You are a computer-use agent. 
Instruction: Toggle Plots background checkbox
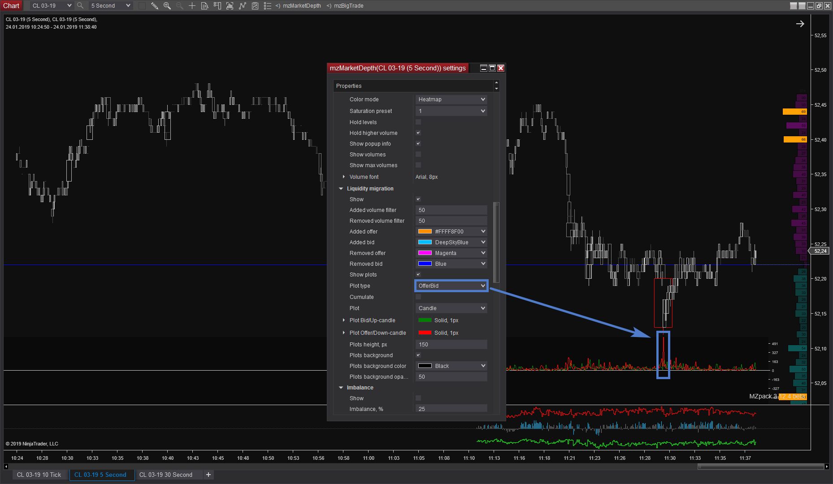[x=418, y=355]
